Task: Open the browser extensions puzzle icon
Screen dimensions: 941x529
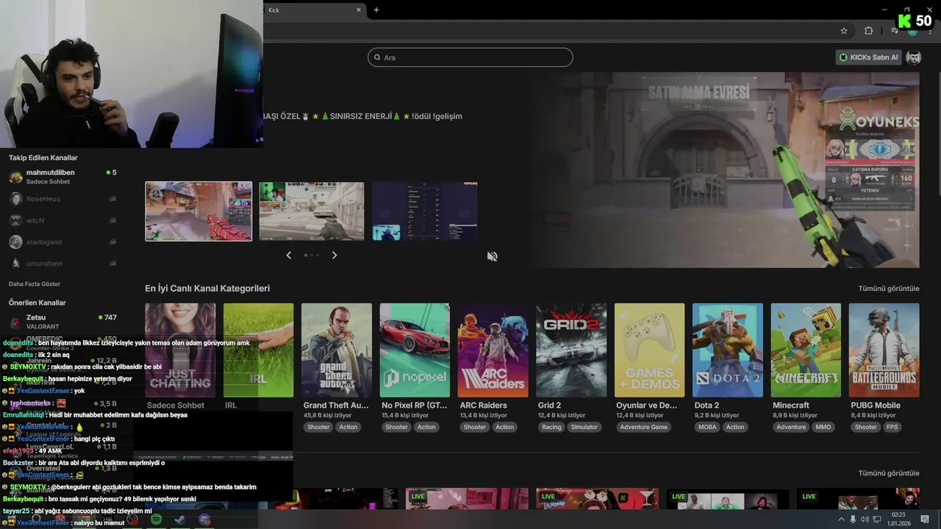Action: pyautogui.click(x=869, y=31)
